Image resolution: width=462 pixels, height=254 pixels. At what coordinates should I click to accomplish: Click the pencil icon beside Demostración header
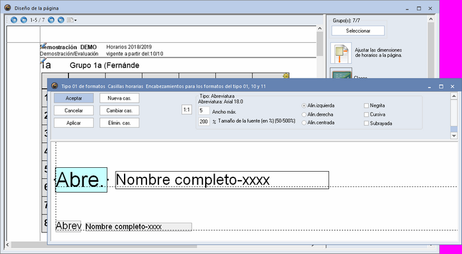pyautogui.click(x=43, y=45)
